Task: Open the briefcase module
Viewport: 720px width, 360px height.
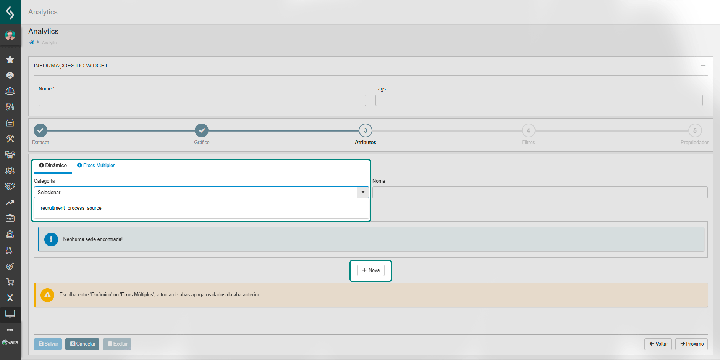Action: (x=10, y=218)
